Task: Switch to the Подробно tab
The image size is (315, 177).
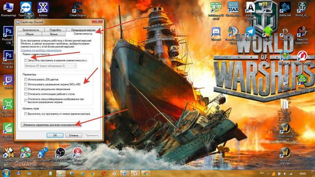Action: tap(55, 30)
